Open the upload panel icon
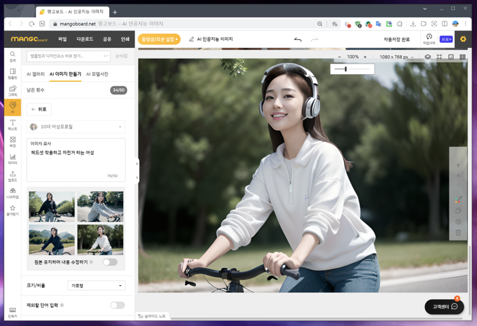 [x=12, y=176]
